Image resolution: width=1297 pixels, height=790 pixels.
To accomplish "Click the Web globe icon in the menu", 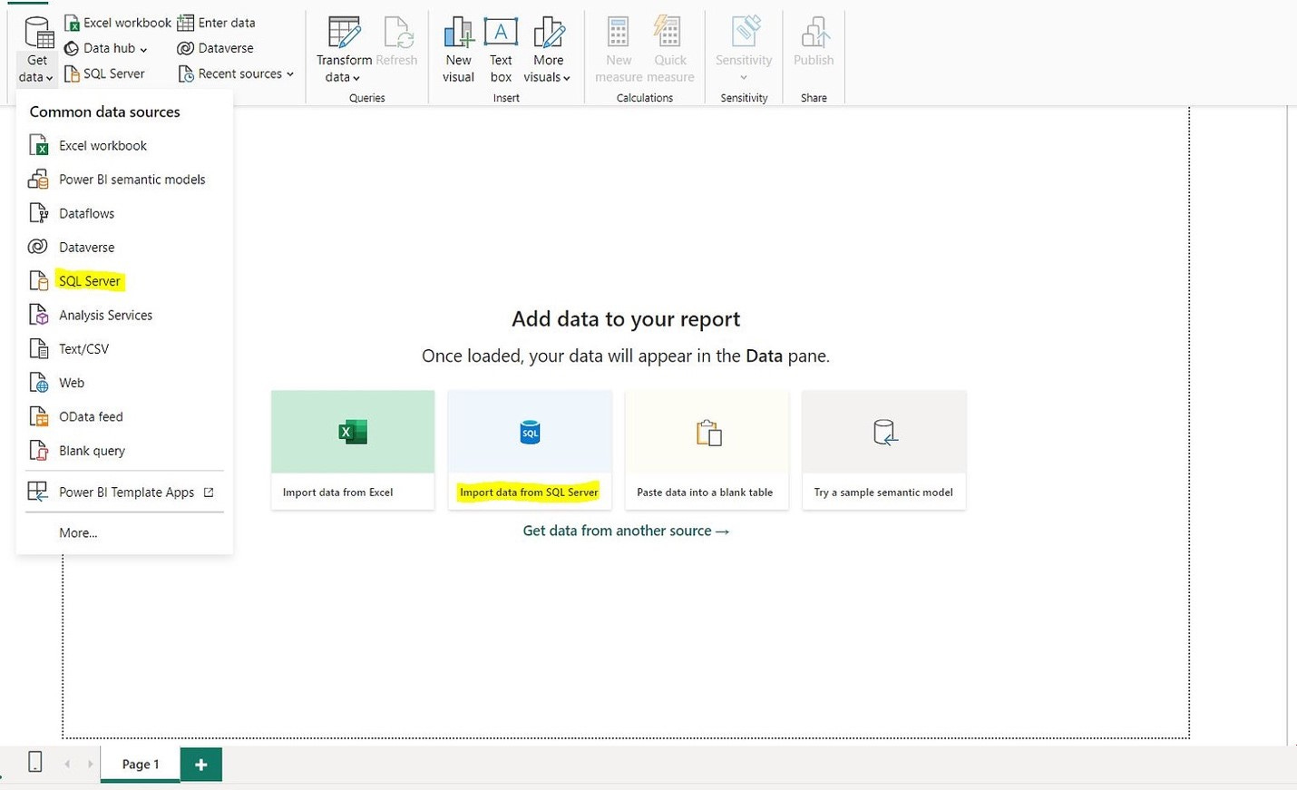I will (38, 383).
